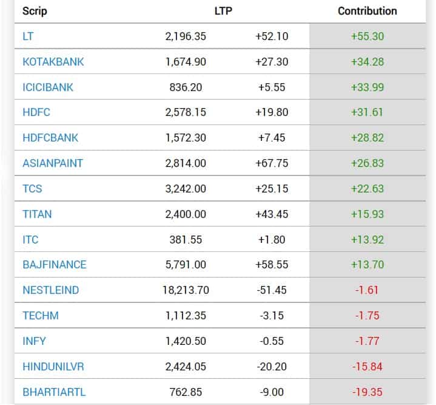Sort by the Scrip column header

(35, 12)
